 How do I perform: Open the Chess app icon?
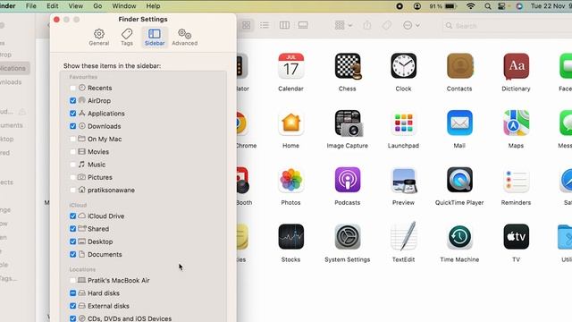348,66
